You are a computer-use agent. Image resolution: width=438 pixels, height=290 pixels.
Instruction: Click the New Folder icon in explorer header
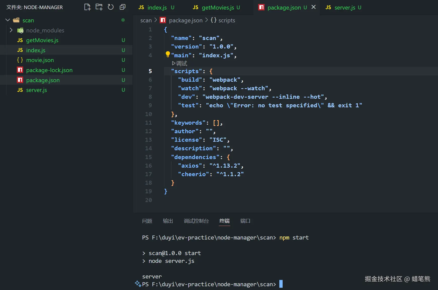(99, 7)
